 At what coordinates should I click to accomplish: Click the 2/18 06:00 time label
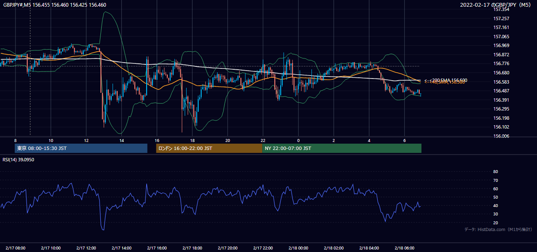point(404,248)
